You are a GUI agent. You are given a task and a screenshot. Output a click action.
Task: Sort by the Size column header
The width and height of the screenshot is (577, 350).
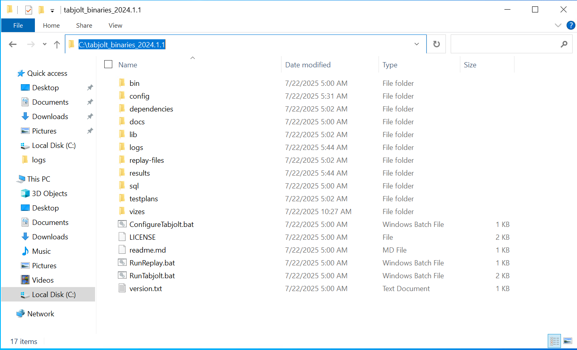click(487, 65)
